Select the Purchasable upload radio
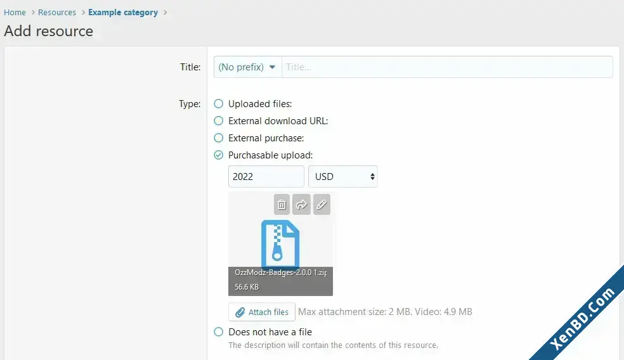Viewport: 624px width, 360px height. pos(219,155)
